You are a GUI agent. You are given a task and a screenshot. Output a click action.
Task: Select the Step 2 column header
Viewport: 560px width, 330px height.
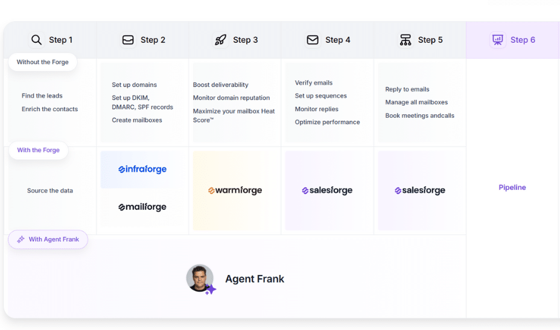(142, 40)
